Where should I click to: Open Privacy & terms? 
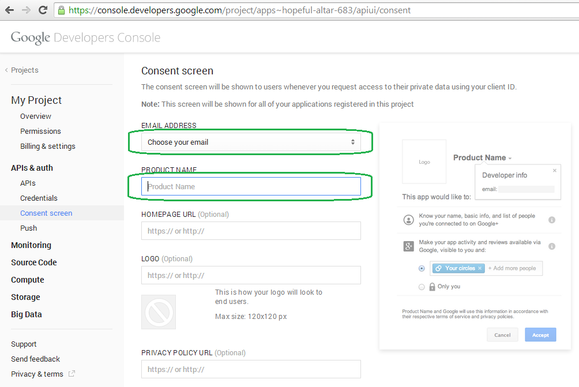(x=37, y=374)
